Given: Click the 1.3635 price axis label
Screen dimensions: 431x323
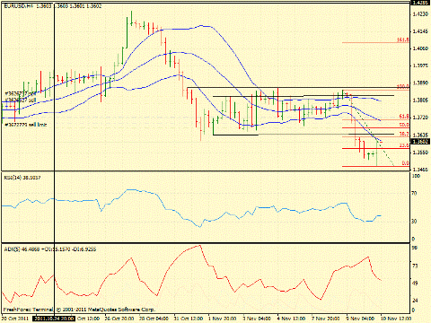Looking at the screenshot, I should (x=420, y=135).
